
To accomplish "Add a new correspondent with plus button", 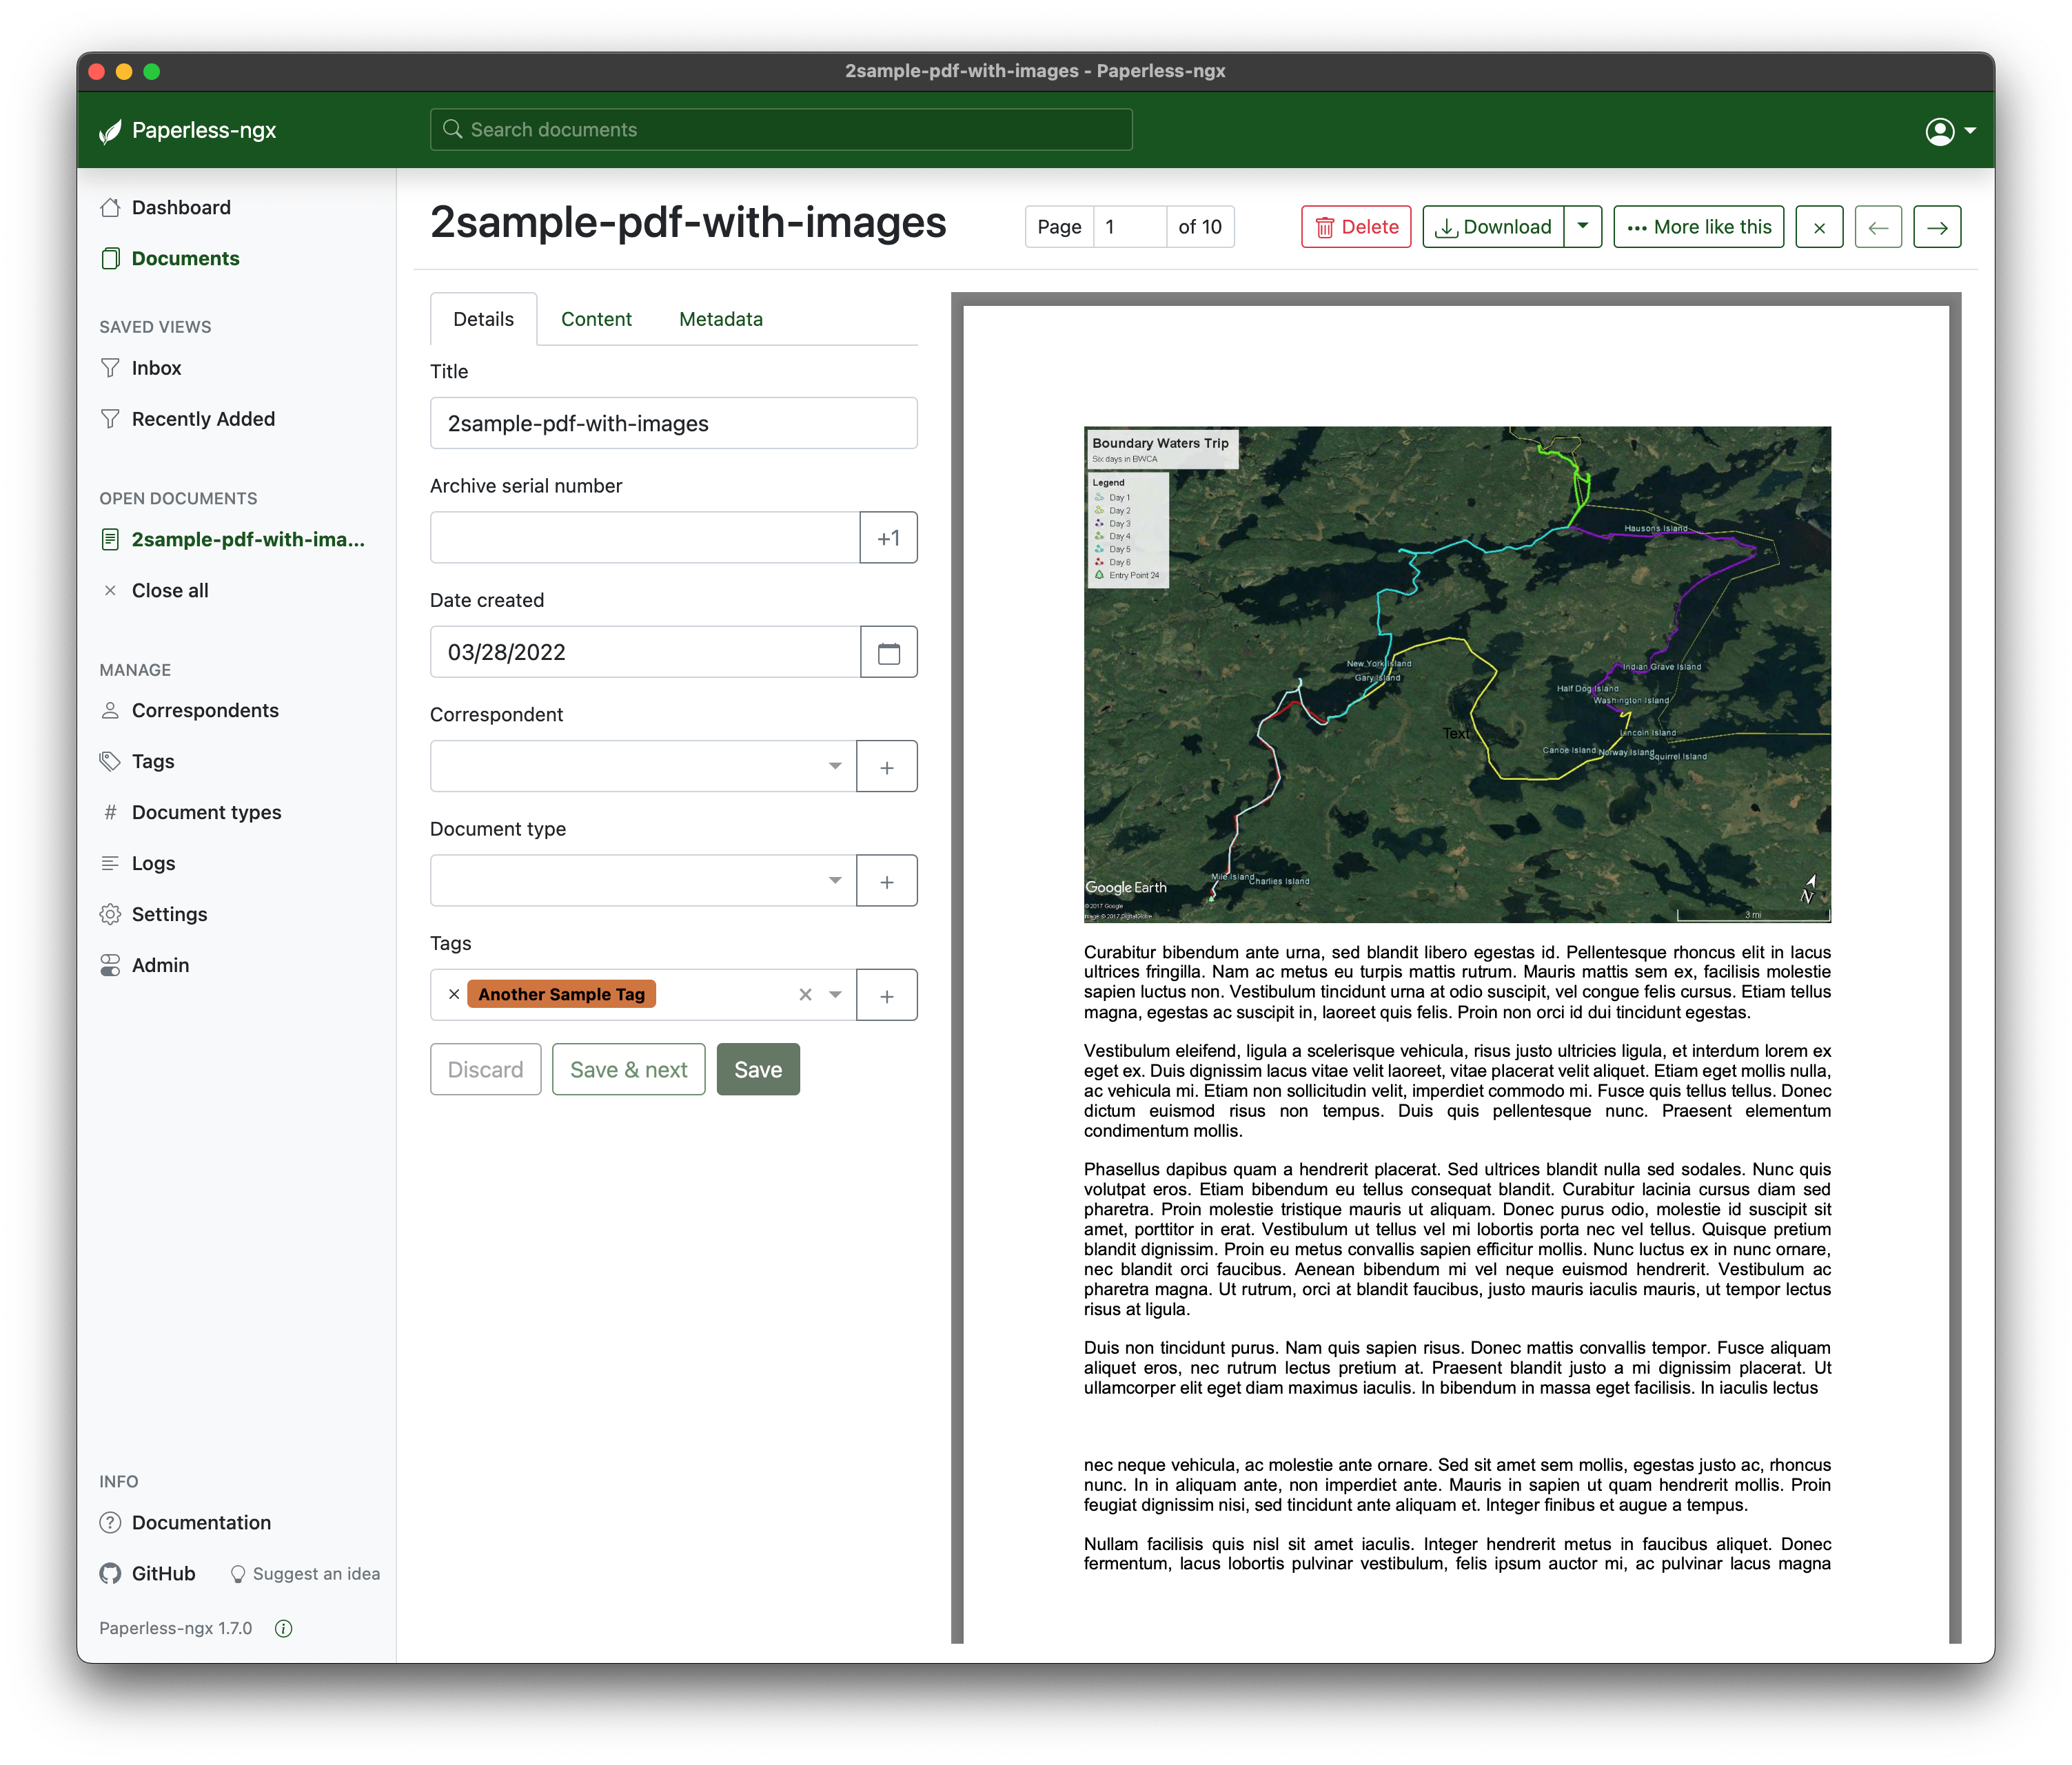I will [x=886, y=767].
